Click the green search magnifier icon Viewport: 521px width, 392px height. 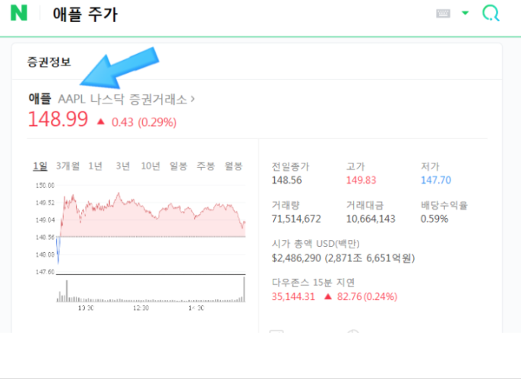coord(491,14)
